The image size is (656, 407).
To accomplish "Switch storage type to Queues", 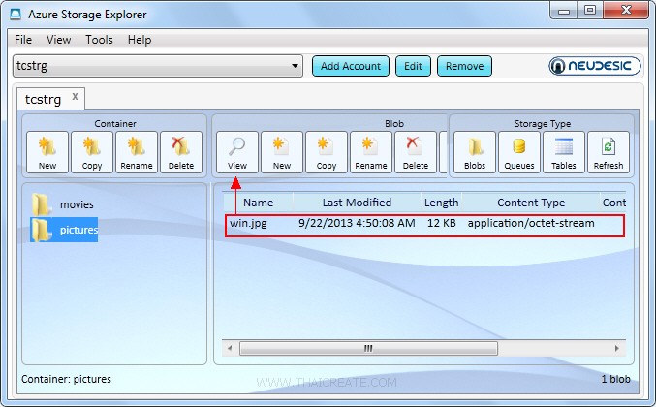I will click(x=519, y=152).
